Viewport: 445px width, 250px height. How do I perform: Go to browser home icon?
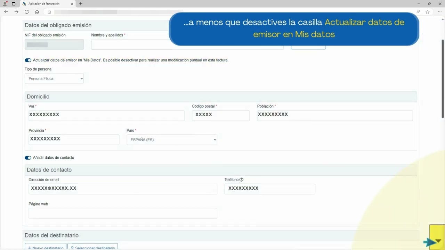pyautogui.click(x=37, y=12)
